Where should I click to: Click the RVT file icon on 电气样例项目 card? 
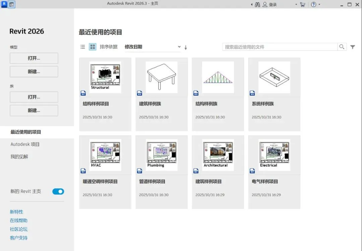252,171
